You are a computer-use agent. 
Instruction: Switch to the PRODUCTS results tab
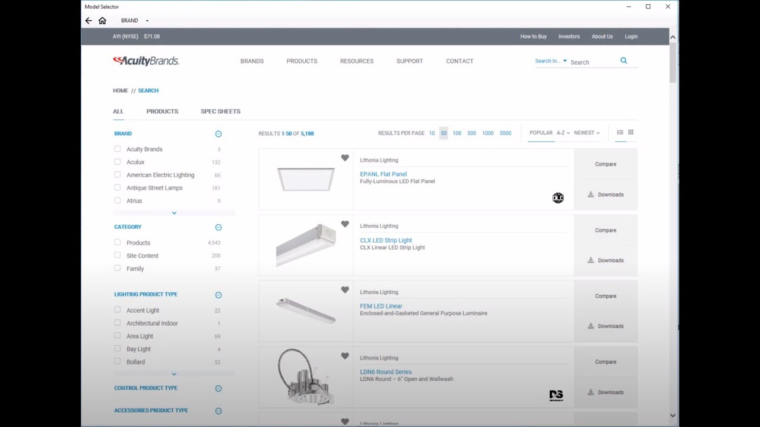coord(162,111)
